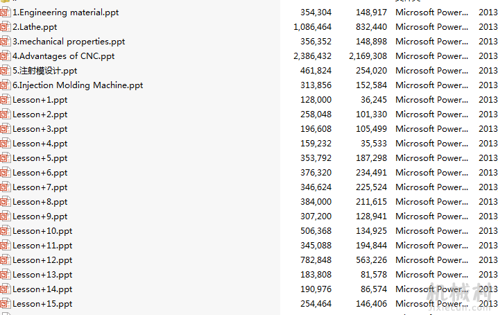Click the file icon next to 2.Lathe.ppt
Image resolution: width=498 pixels, height=315 pixels.
(6, 27)
